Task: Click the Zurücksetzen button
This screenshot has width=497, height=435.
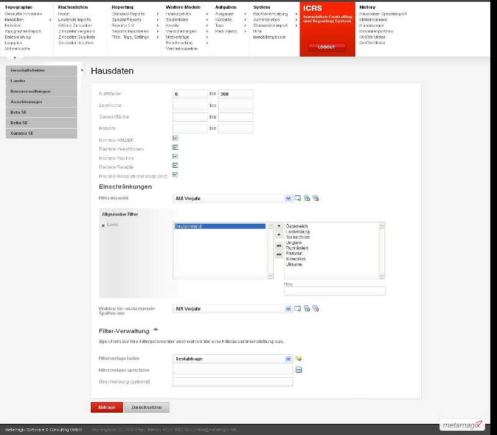Action: coord(147,408)
